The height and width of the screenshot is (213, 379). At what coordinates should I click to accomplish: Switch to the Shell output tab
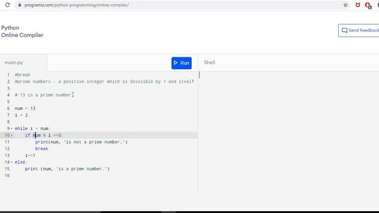tap(209, 63)
